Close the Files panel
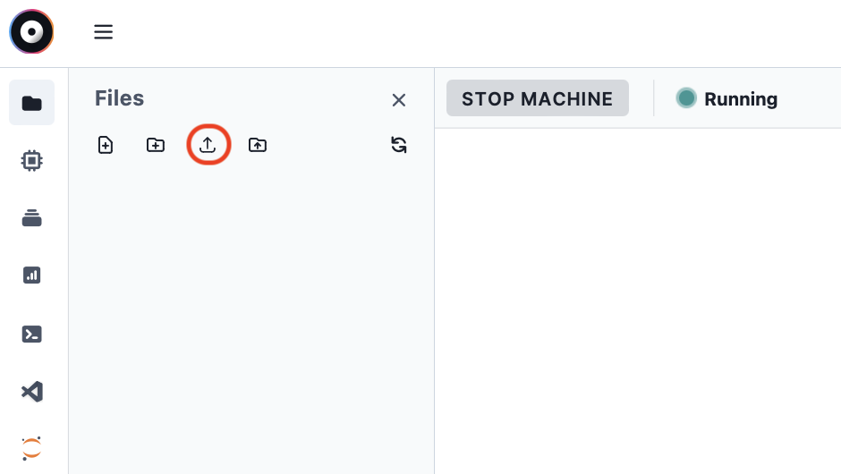The image size is (841, 474). (399, 100)
